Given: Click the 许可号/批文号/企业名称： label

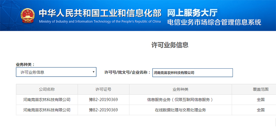Looking at the screenshot, I should coord(128,72).
